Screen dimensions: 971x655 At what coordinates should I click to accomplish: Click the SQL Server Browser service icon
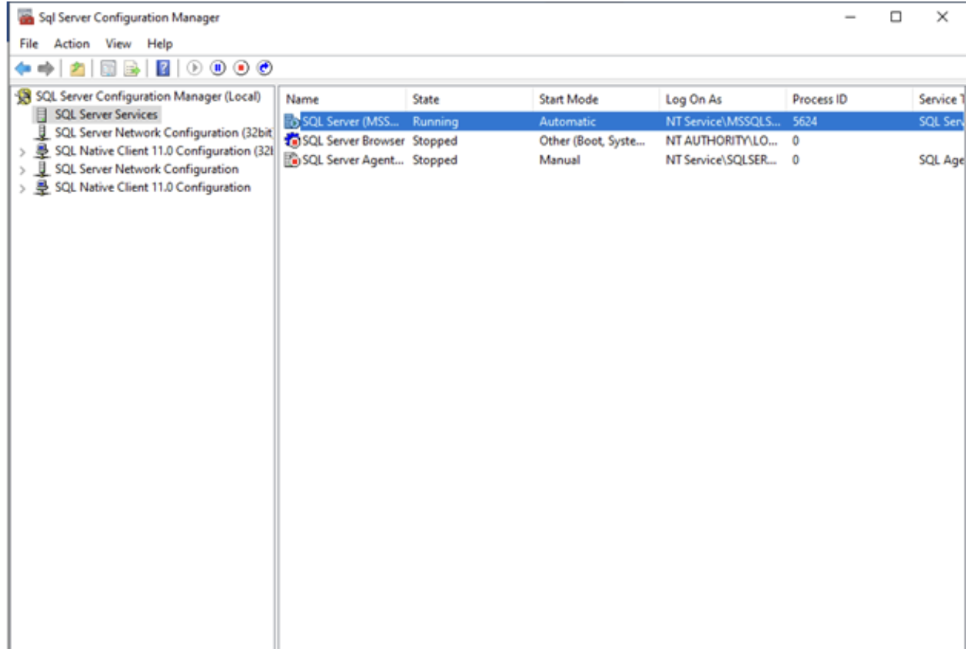point(292,141)
